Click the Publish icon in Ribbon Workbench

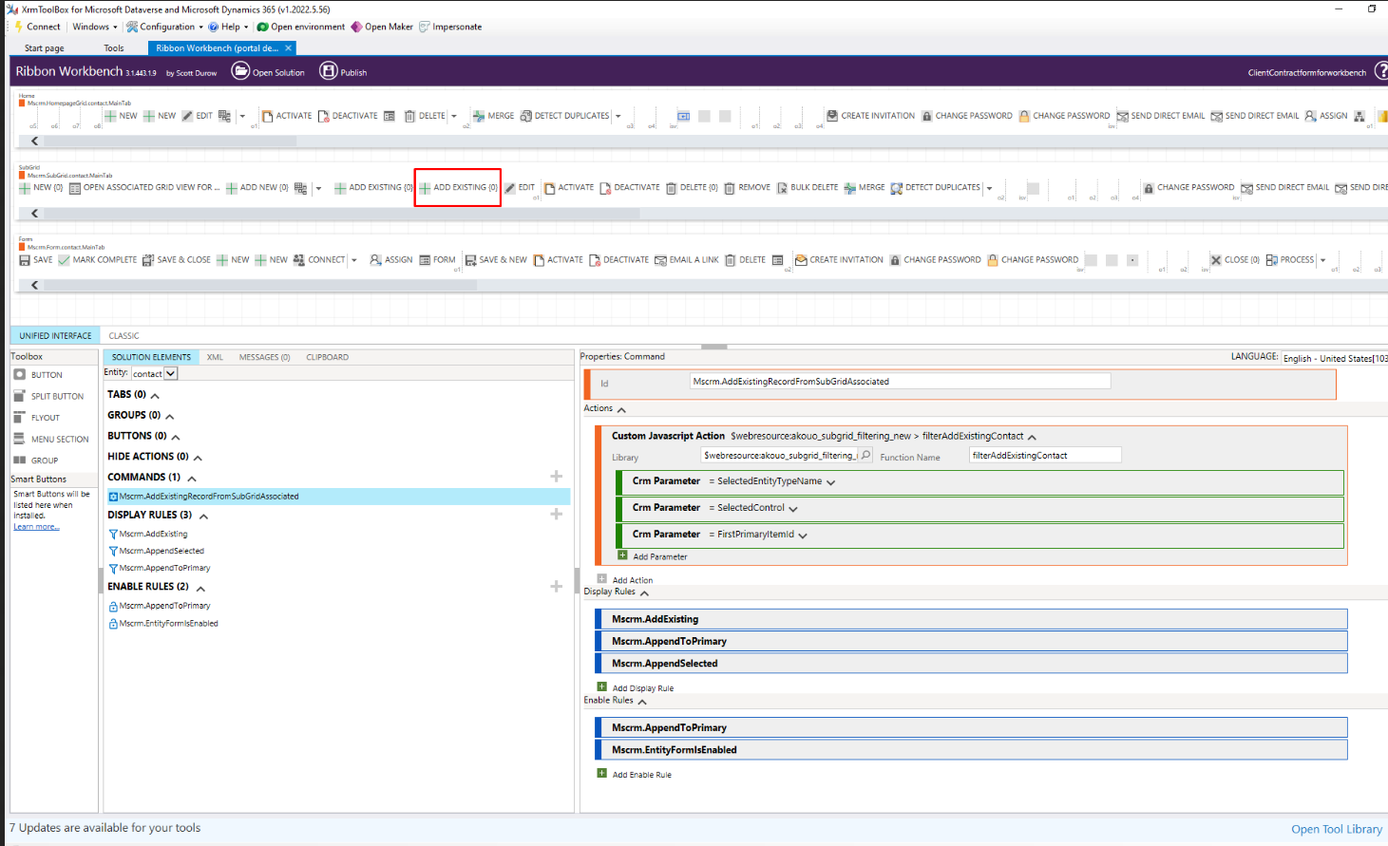pos(329,71)
